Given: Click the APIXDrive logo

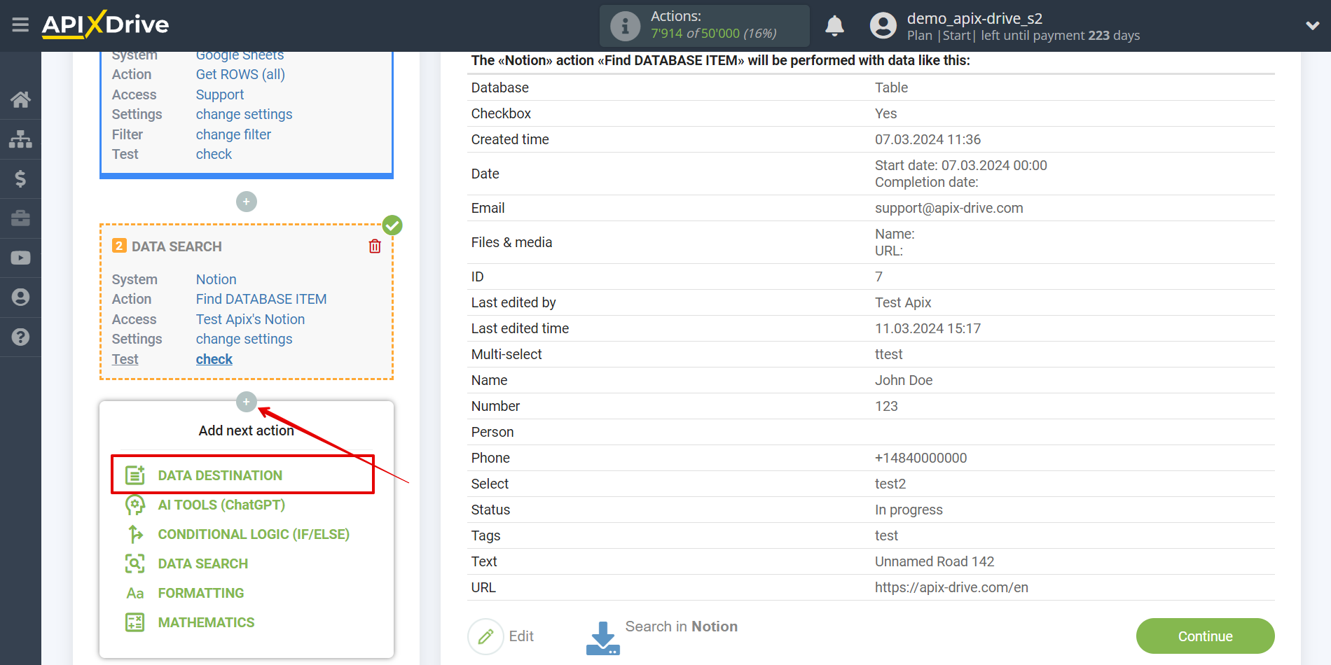Looking at the screenshot, I should tap(105, 24).
